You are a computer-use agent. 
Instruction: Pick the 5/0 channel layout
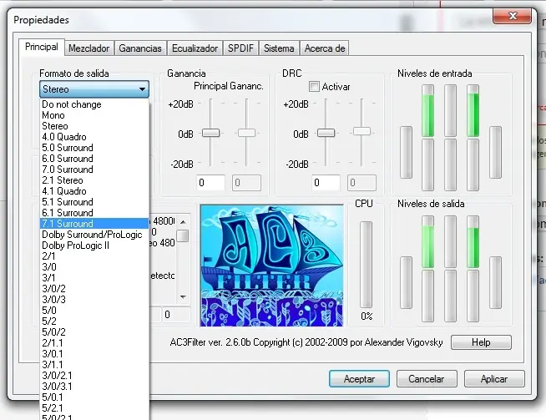point(94,311)
